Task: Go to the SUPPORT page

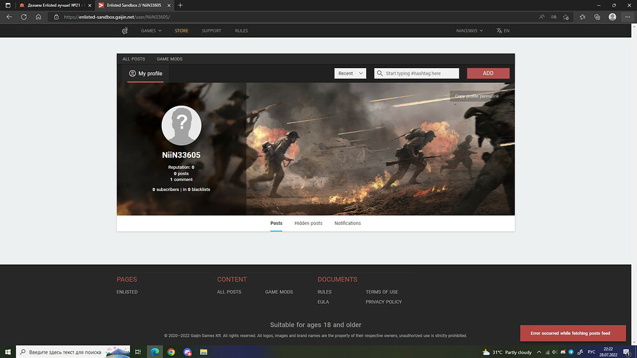Action: 211,31
